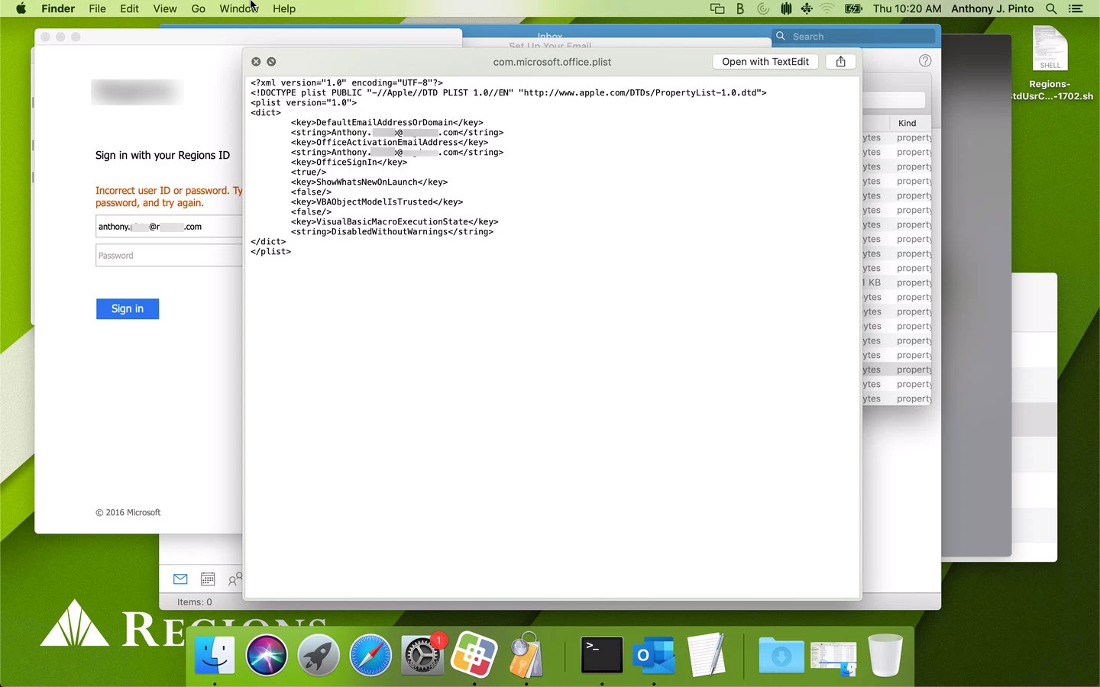Click the OfficeSignIn key line
1100x687 pixels.
click(x=349, y=163)
